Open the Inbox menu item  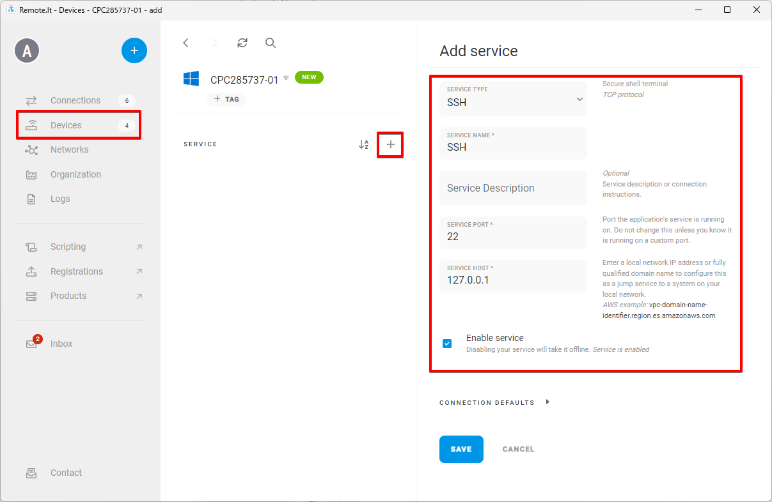click(80, 344)
